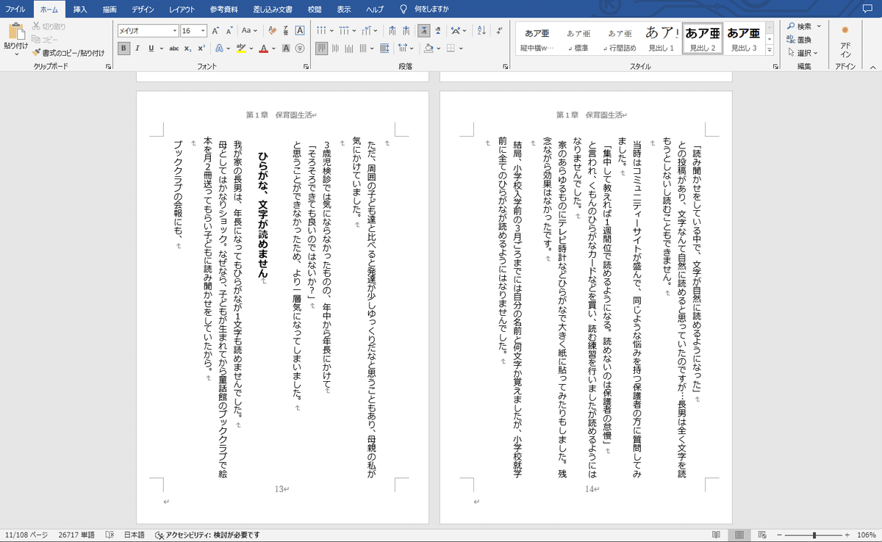Viewport: 882px width, 542px height.
Task: Click the text effects outlined A icon
Action: tap(219, 48)
